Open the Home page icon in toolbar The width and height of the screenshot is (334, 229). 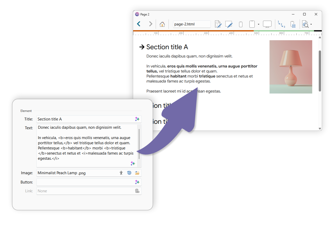point(162,24)
